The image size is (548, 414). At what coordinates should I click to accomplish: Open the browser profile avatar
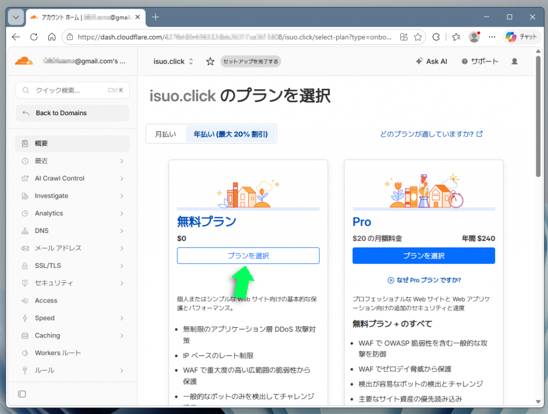click(474, 37)
